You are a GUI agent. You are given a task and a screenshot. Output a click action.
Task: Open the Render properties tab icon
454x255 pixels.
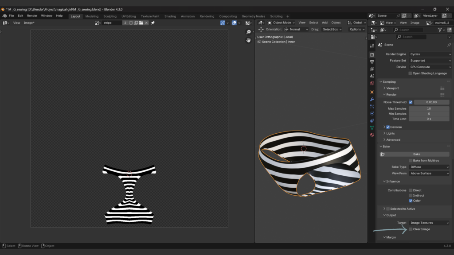(x=372, y=54)
